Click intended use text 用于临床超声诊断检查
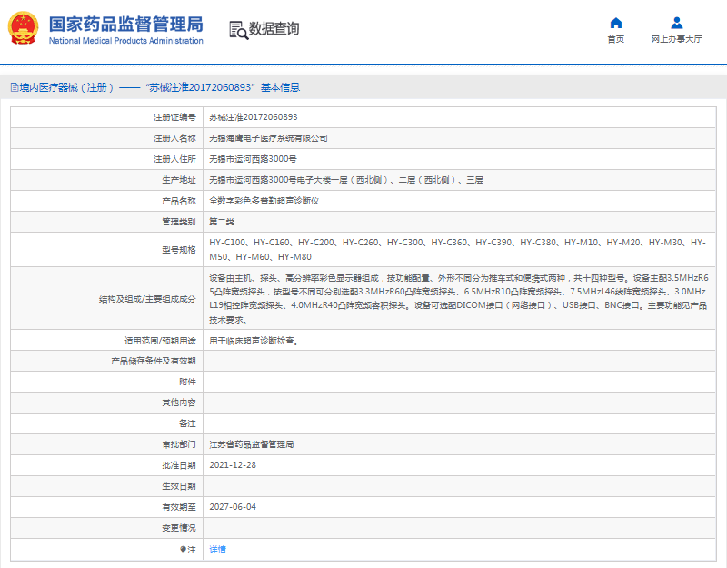 point(254,341)
